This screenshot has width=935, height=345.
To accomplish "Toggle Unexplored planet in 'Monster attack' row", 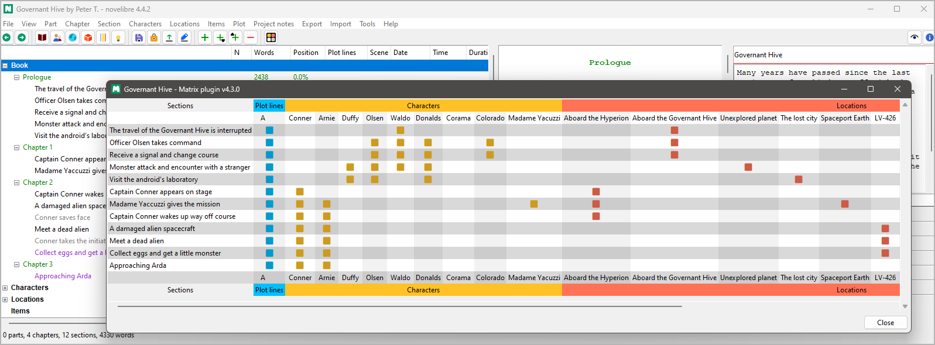I will tap(748, 167).
